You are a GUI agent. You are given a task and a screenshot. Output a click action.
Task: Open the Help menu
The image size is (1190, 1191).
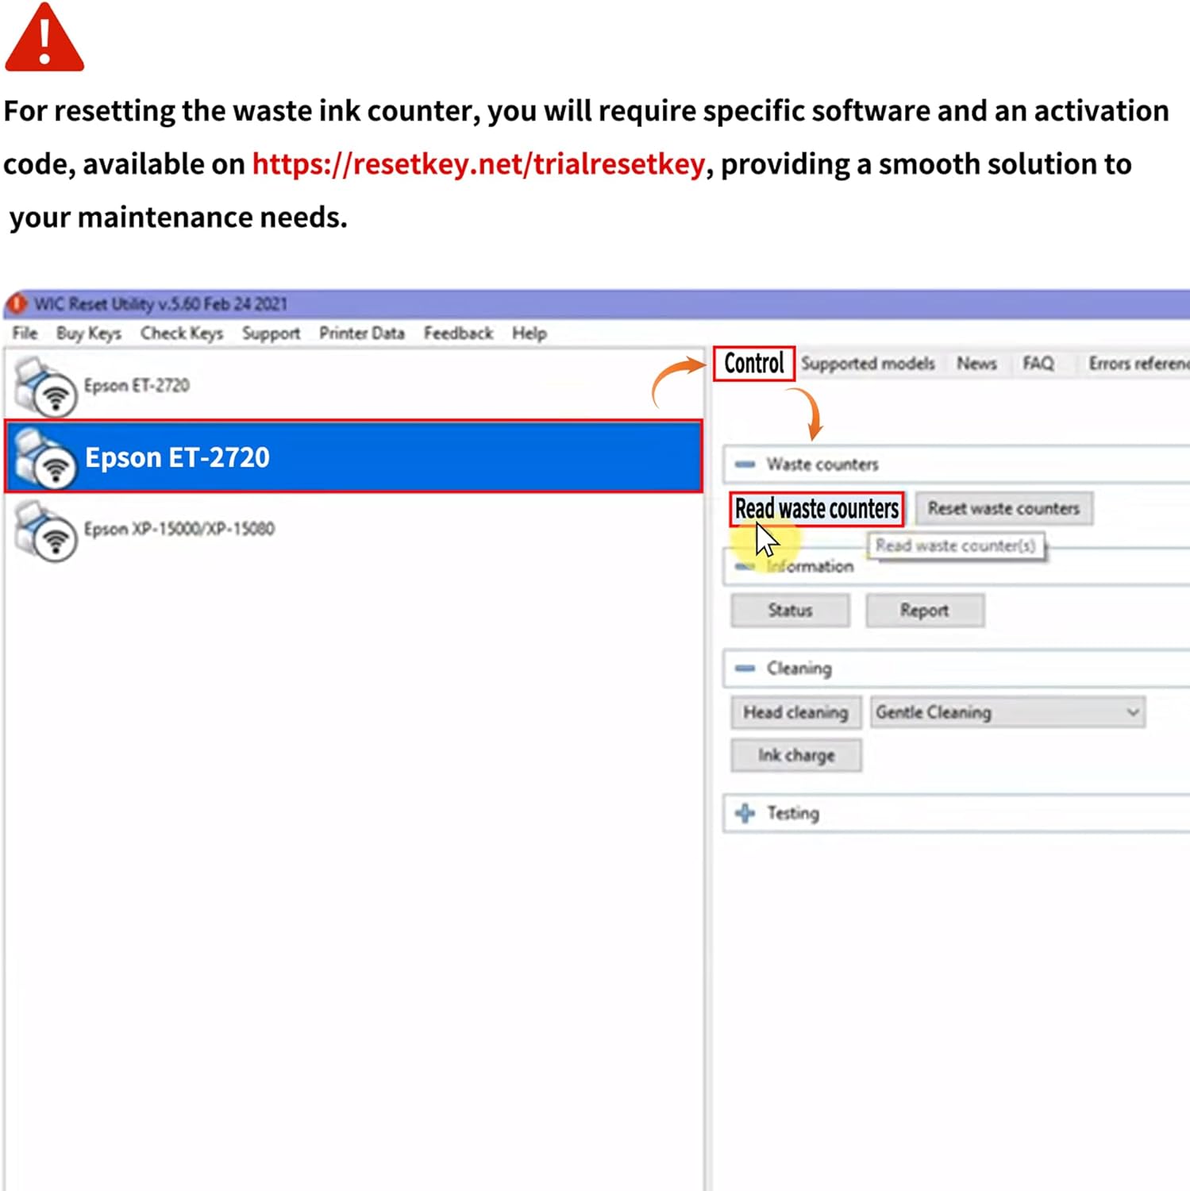click(x=530, y=333)
